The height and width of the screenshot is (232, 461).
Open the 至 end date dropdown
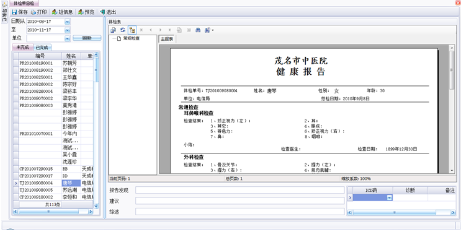pos(68,30)
